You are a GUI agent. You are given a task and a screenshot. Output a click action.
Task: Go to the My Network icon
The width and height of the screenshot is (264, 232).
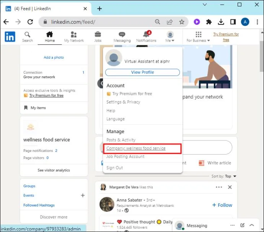point(74,34)
